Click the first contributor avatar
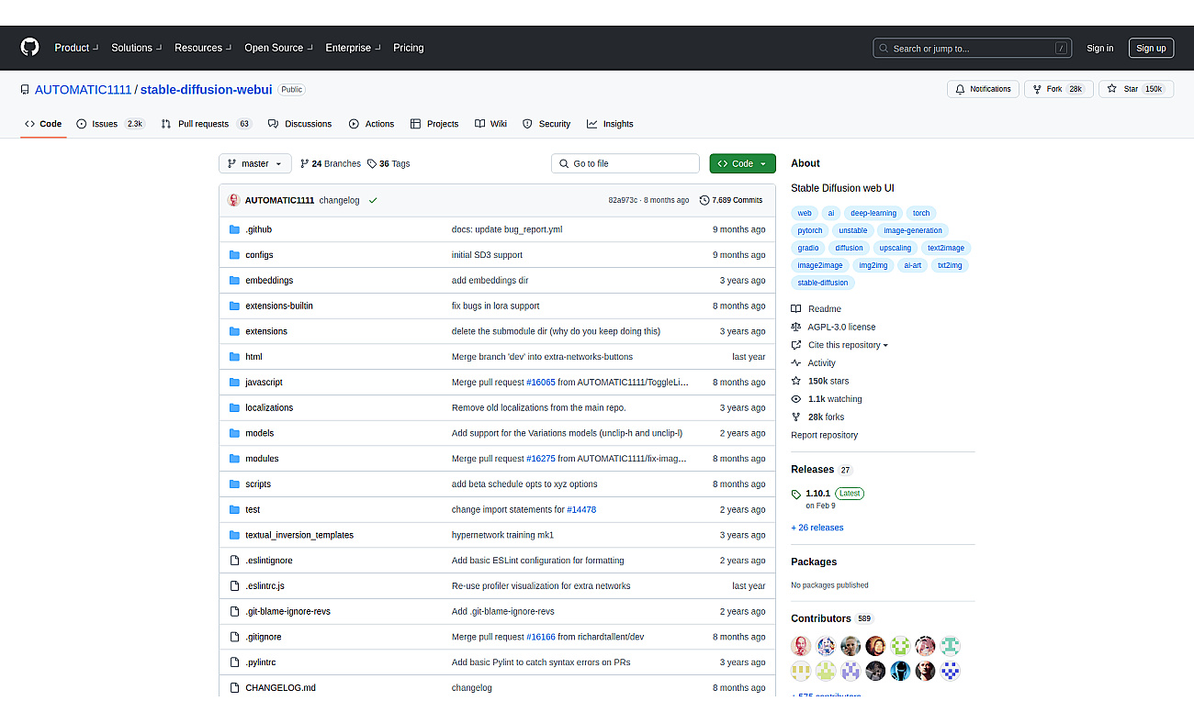Viewport: 1194px width, 723px height. (801, 646)
